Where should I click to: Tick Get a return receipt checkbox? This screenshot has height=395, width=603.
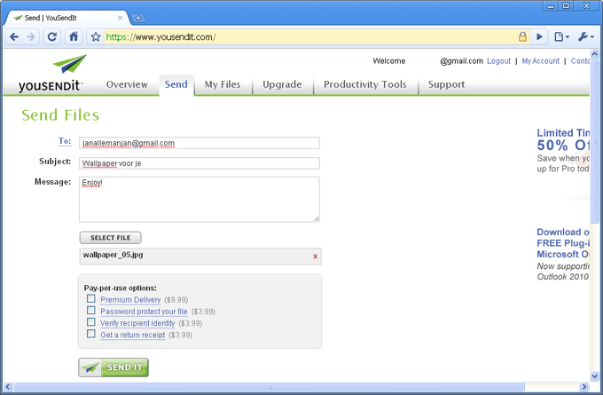[91, 334]
